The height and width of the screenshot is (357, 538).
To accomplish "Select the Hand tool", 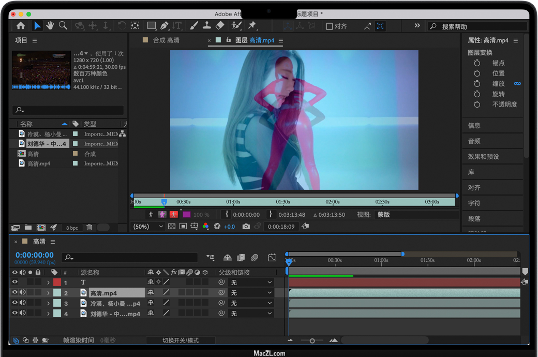I will tap(50, 25).
